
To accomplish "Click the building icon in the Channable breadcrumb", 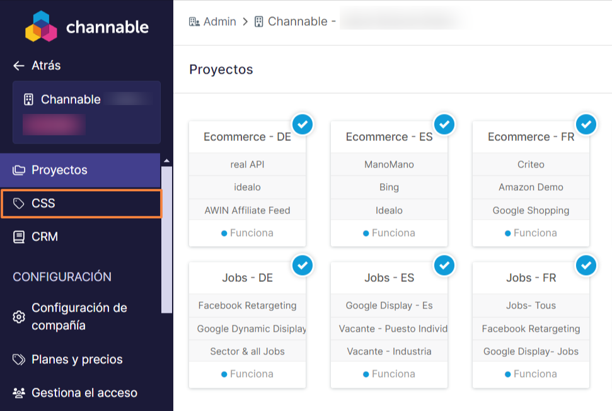I will [x=259, y=21].
